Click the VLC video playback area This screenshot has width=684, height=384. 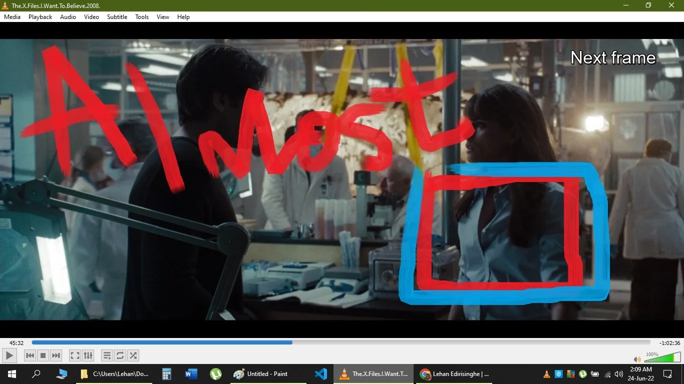click(x=342, y=179)
